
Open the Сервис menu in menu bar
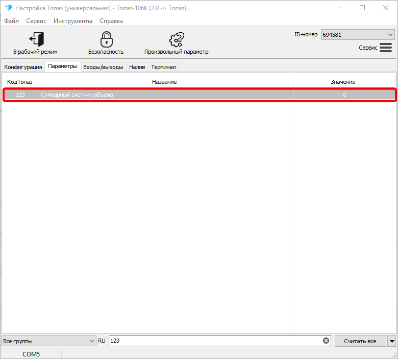tap(36, 21)
